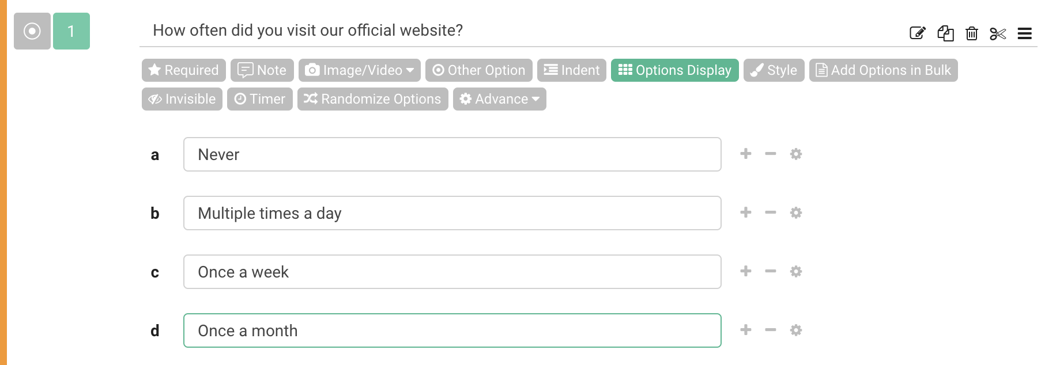Add a new option below 'Once a week'
This screenshot has height=365, width=1041.
pyautogui.click(x=745, y=271)
